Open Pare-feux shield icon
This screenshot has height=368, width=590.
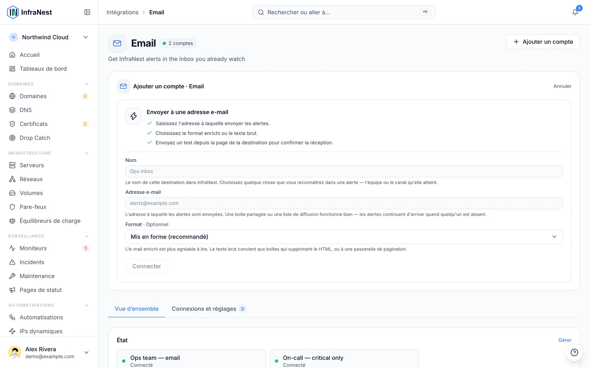coord(12,207)
